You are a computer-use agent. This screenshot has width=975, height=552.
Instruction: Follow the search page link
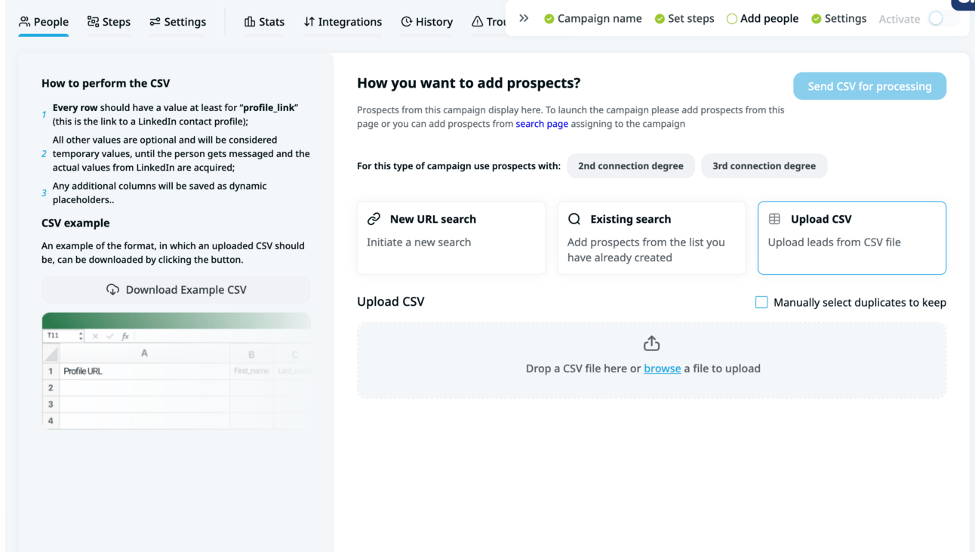pyautogui.click(x=542, y=124)
